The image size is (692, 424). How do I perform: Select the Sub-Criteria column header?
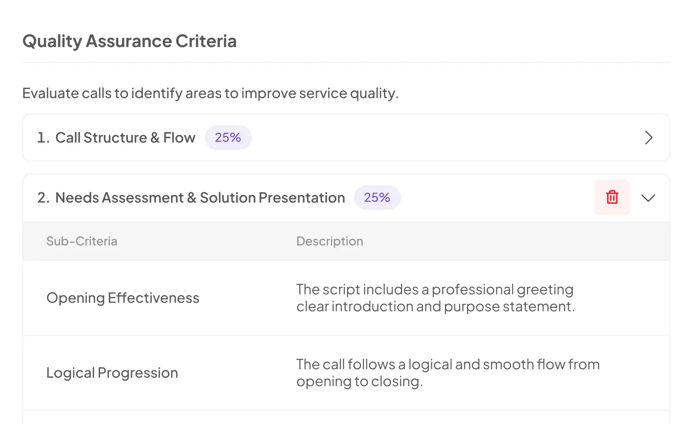pyautogui.click(x=82, y=241)
